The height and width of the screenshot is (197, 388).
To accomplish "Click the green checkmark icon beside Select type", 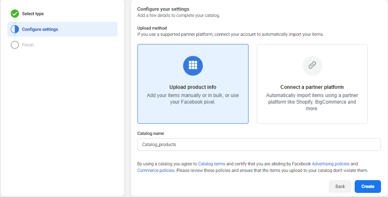I will click(15, 14).
